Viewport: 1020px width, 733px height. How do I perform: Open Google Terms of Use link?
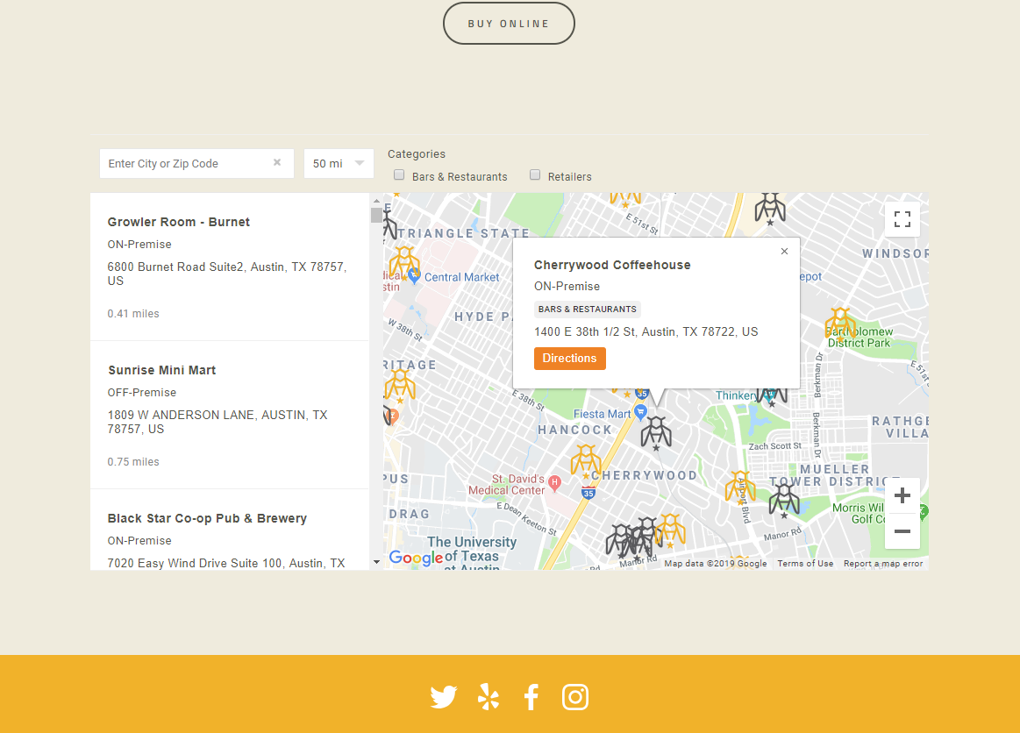click(x=805, y=563)
